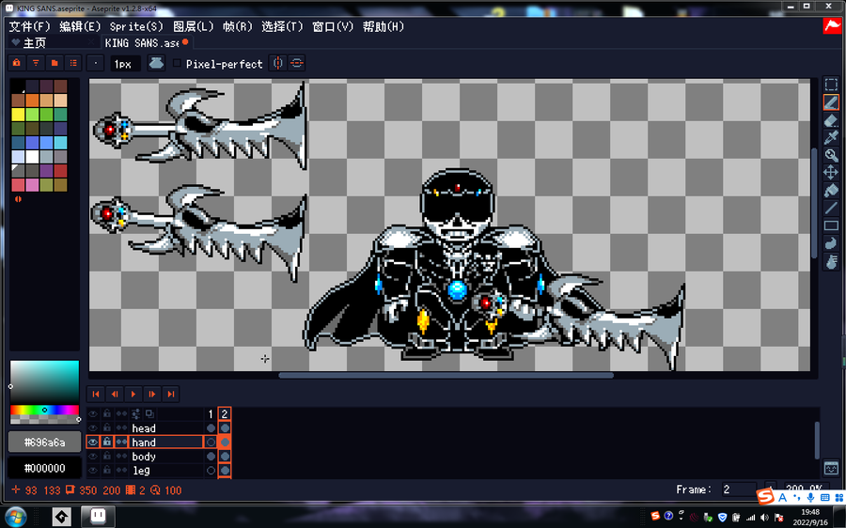This screenshot has width=846, height=528.
Task: Open the 选择(T) menu
Action: [x=282, y=26]
